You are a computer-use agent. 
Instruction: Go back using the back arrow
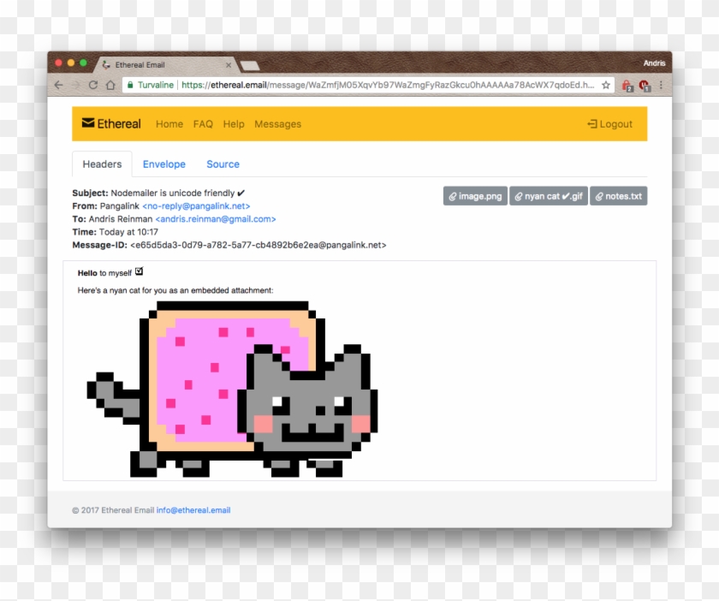[56, 86]
